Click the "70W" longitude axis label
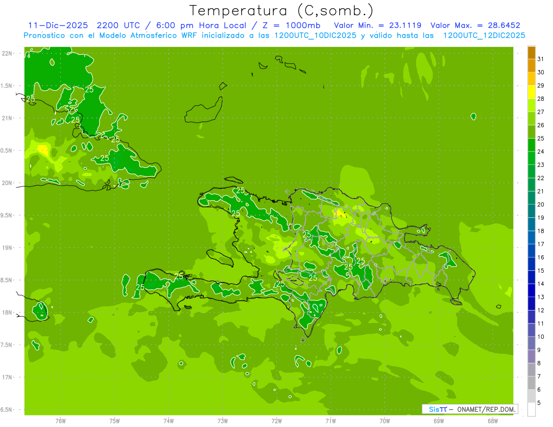553x427 pixels. point(385,421)
